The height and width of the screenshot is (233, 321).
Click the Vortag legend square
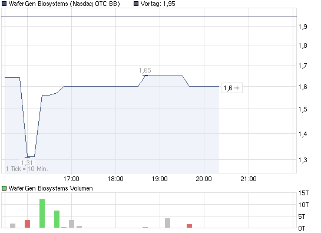pos(136,4)
